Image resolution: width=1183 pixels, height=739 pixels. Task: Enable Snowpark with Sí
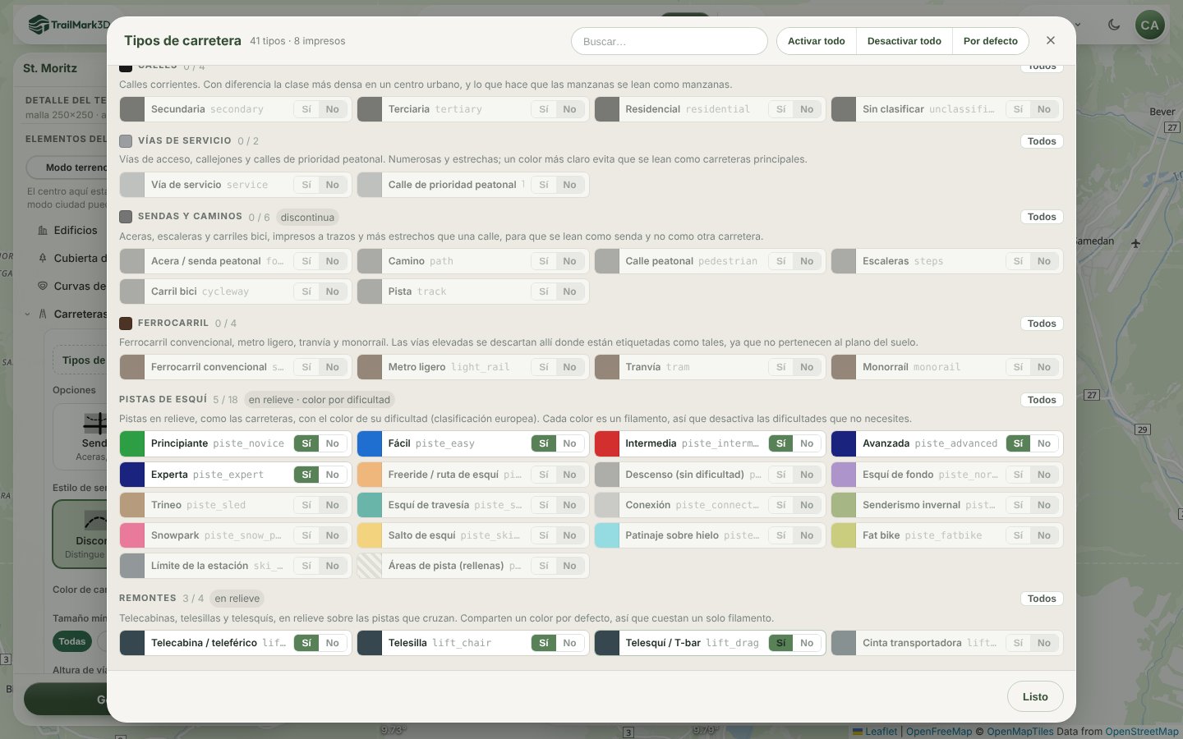click(306, 535)
